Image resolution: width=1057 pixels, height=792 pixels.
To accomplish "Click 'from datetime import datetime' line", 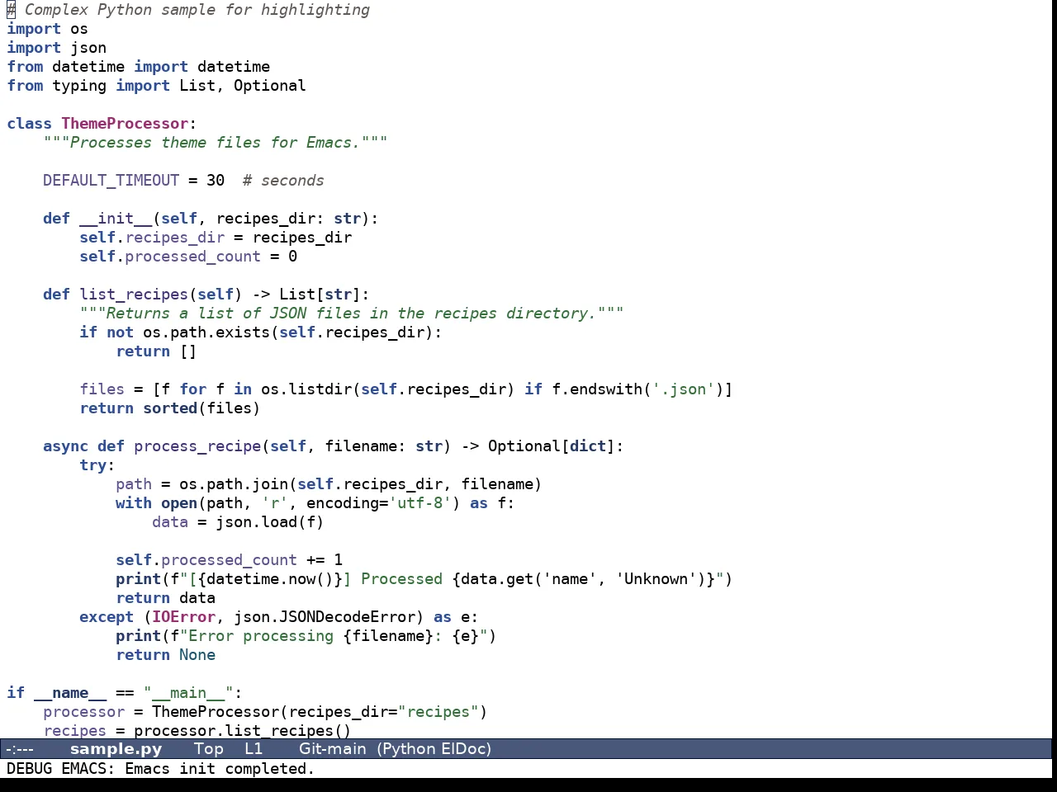I will 139,67.
